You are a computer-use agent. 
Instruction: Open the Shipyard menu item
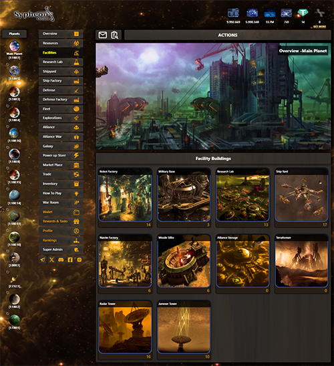(61, 72)
